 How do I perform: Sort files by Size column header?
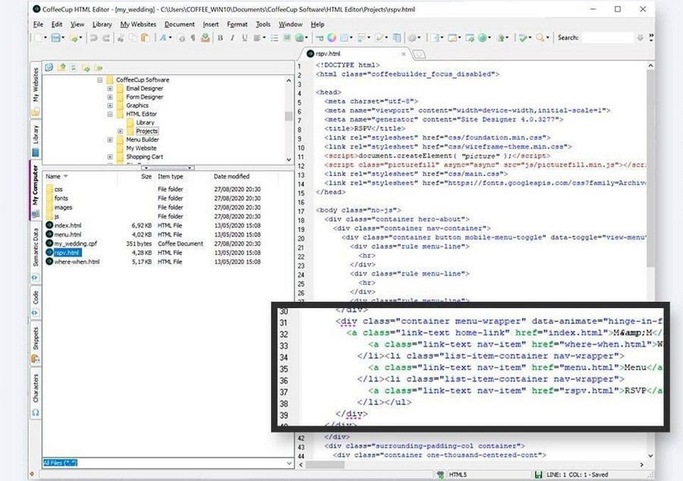[136, 176]
